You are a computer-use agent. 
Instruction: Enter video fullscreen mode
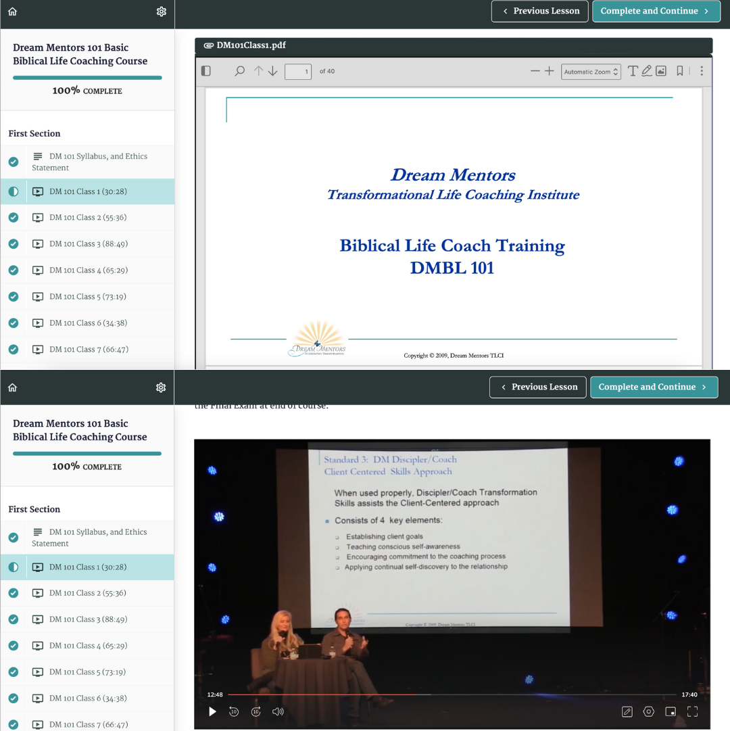(x=692, y=711)
